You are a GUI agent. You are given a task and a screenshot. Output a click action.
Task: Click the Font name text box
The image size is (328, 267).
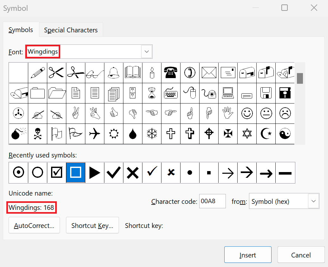coord(83,51)
